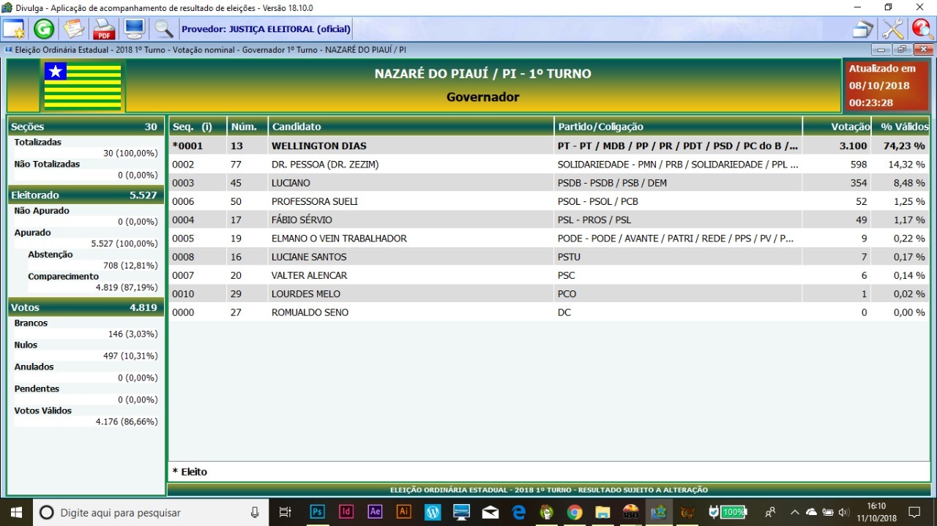This screenshot has height=526, width=937.
Task: Open the WordPress taskbar icon
Action: (433, 512)
